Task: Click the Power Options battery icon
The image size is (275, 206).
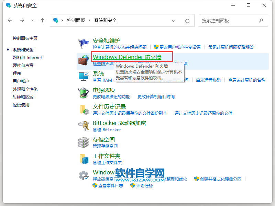Action: pyautogui.click(x=83, y=93)
